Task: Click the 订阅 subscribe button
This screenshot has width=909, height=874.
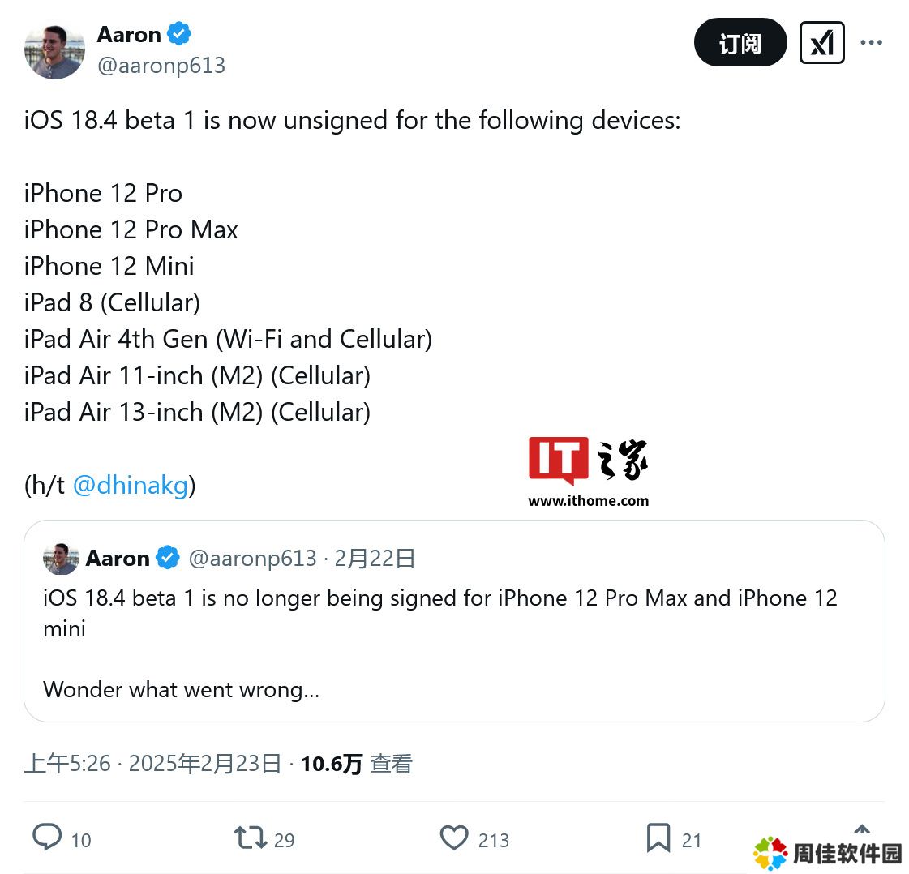Action: click(x=740, y=42)
